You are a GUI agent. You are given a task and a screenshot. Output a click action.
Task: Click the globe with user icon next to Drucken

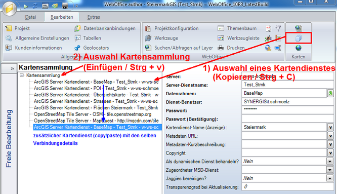[268, 48]
